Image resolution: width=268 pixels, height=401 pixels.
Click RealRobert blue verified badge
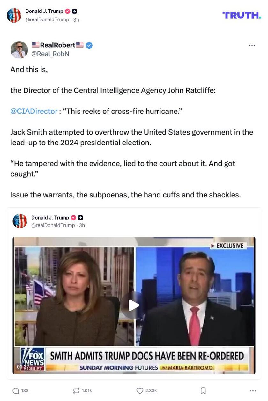[x=89, y=45]
